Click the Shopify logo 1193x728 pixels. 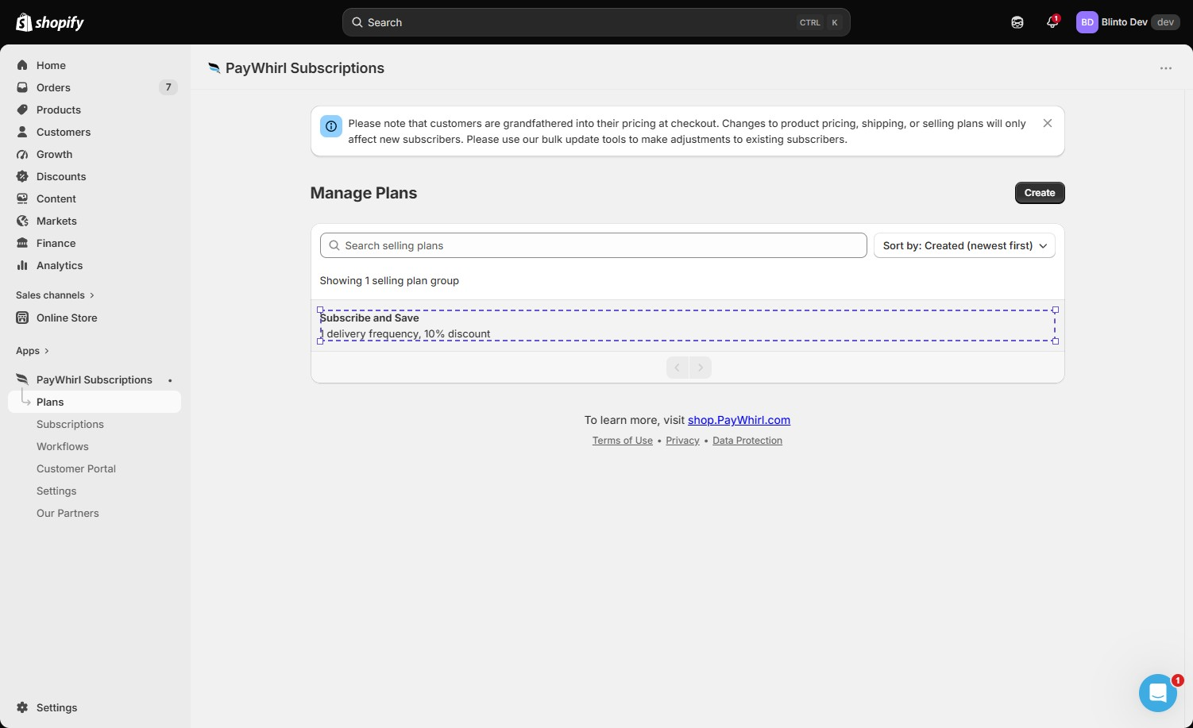click(x=50, y=22)
